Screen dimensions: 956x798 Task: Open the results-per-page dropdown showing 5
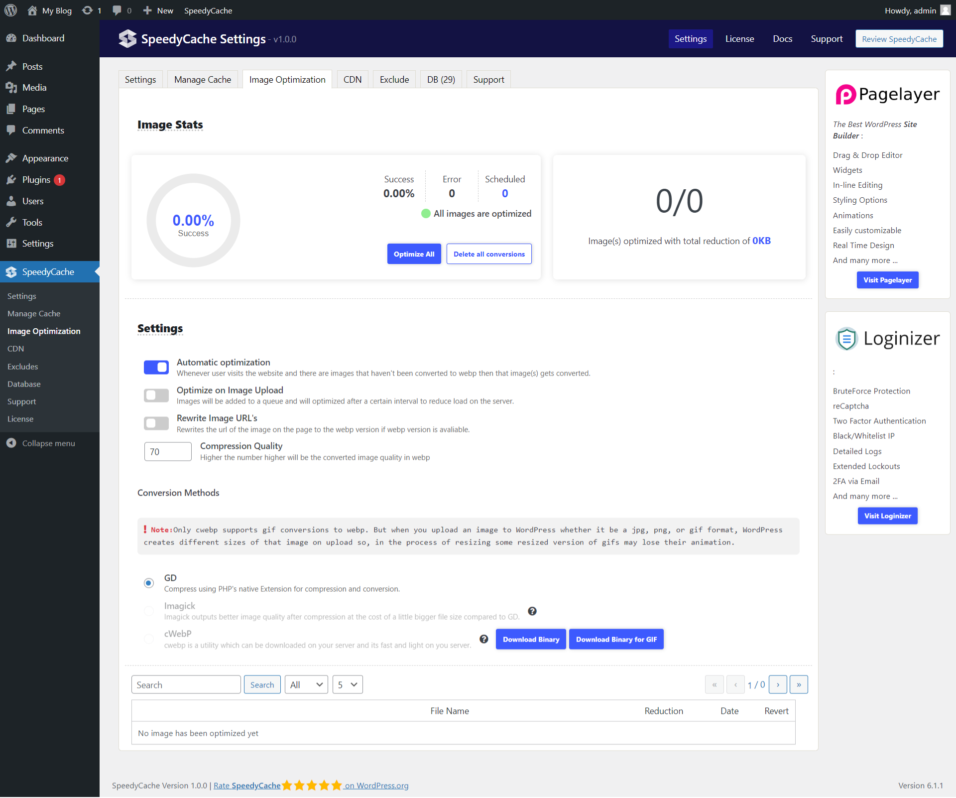347,684
